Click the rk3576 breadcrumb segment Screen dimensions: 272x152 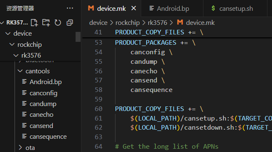coord(157,23)
